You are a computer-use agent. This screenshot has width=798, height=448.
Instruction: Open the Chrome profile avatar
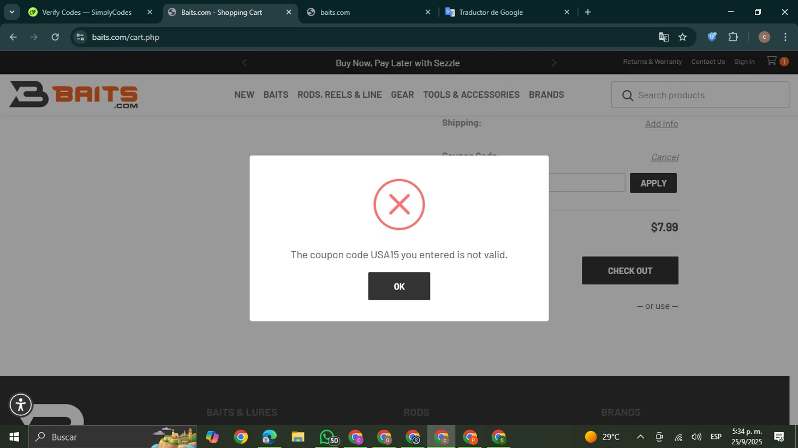click(764, 37)
